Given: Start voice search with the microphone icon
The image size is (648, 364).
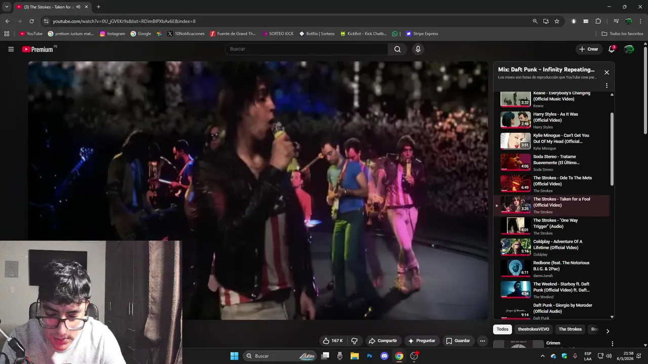Looking at the screenshot, I should (x=418, y=49).
